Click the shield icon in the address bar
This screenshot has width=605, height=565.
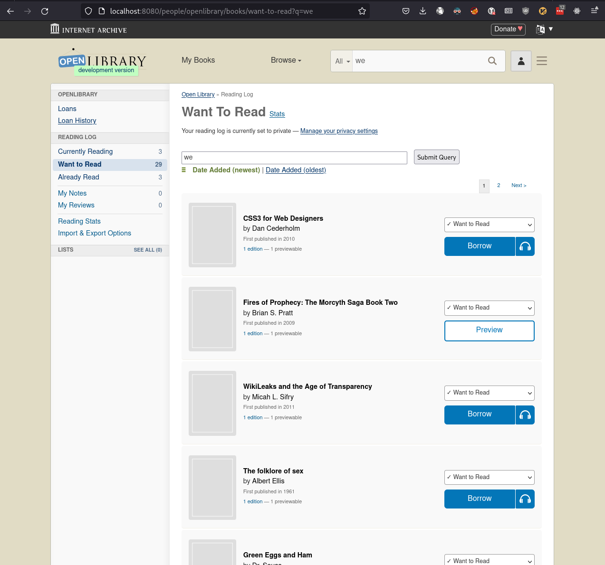click(88, 11)
